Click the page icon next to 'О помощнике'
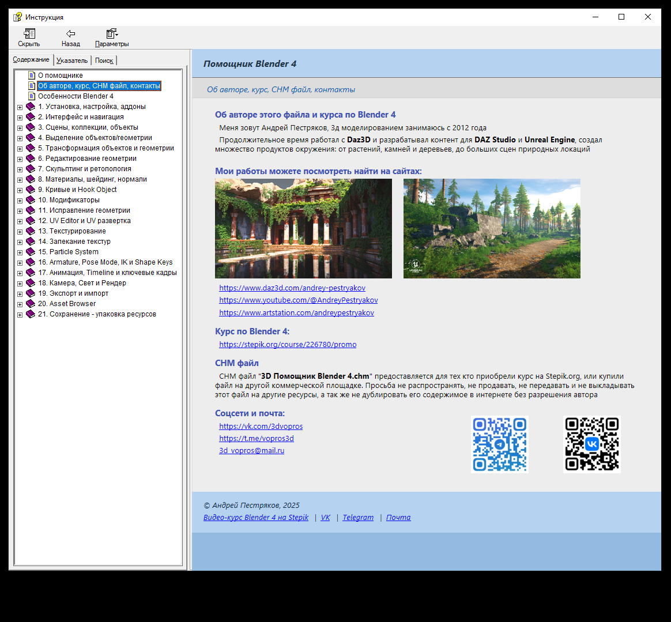 point(32,76)
